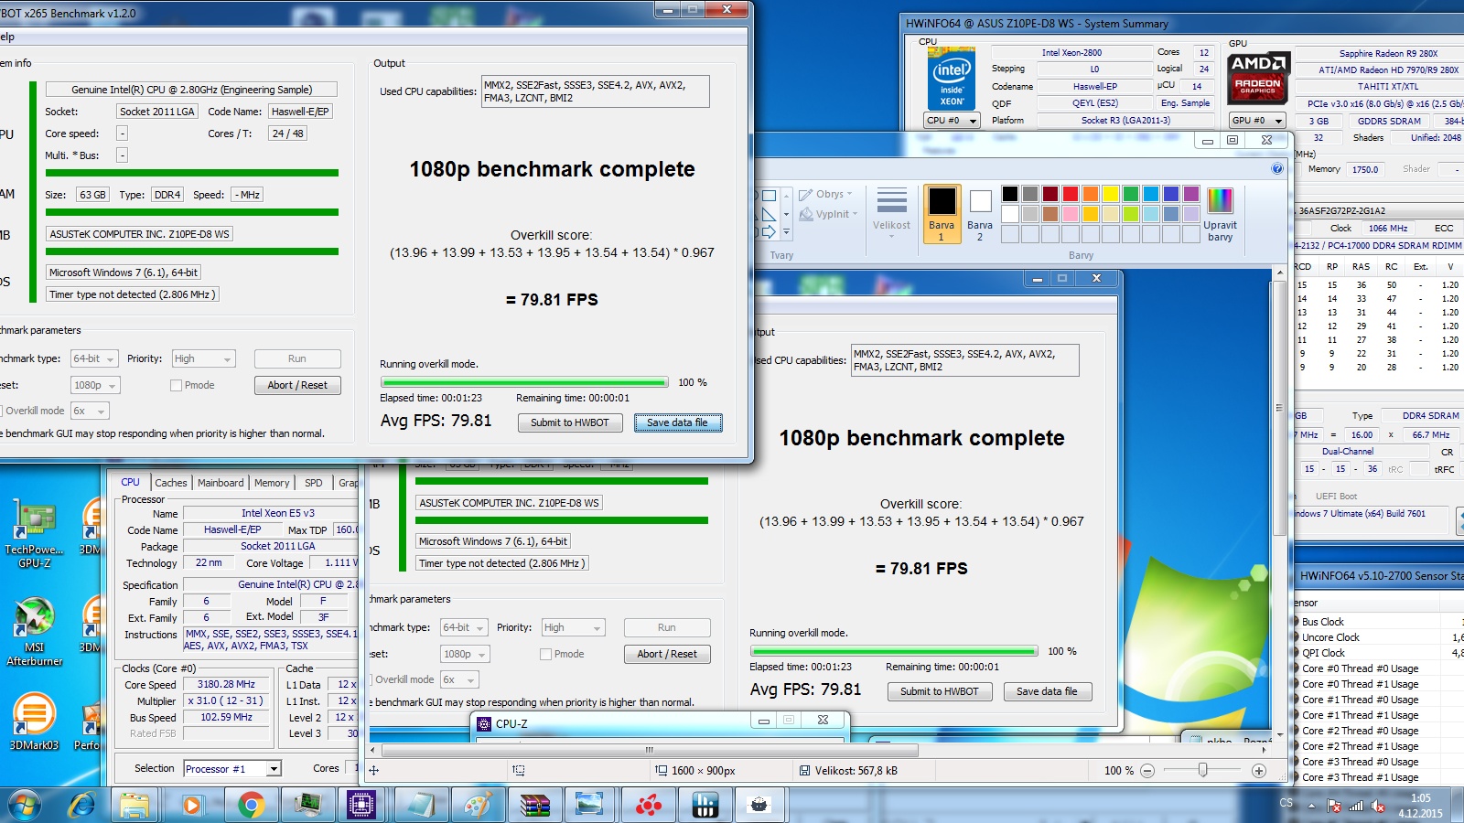
Task: Open the Obrys outline dropdown in Paint
Action: [825, 194]
